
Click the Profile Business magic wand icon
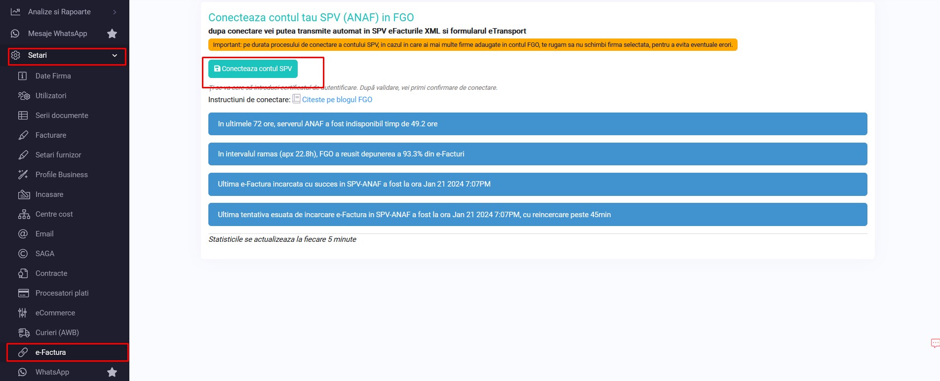pos(23,174)
